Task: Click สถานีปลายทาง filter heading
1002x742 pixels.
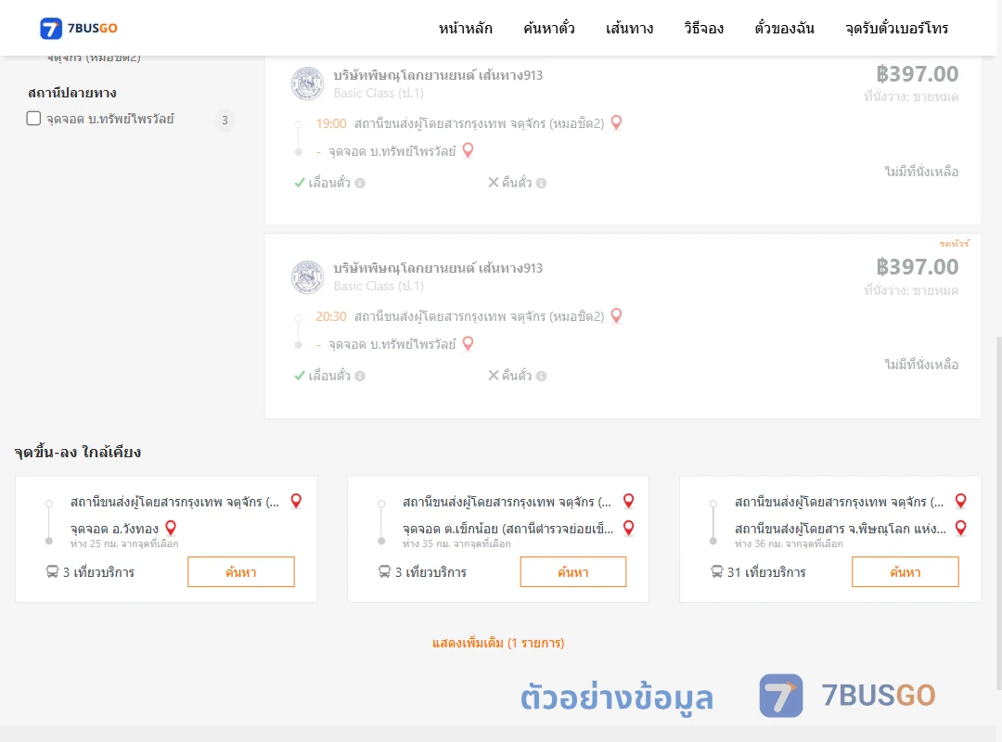Action: (x=72, y=93)
